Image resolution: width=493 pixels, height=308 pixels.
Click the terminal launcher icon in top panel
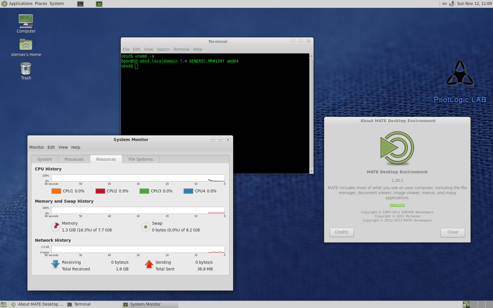80,4
